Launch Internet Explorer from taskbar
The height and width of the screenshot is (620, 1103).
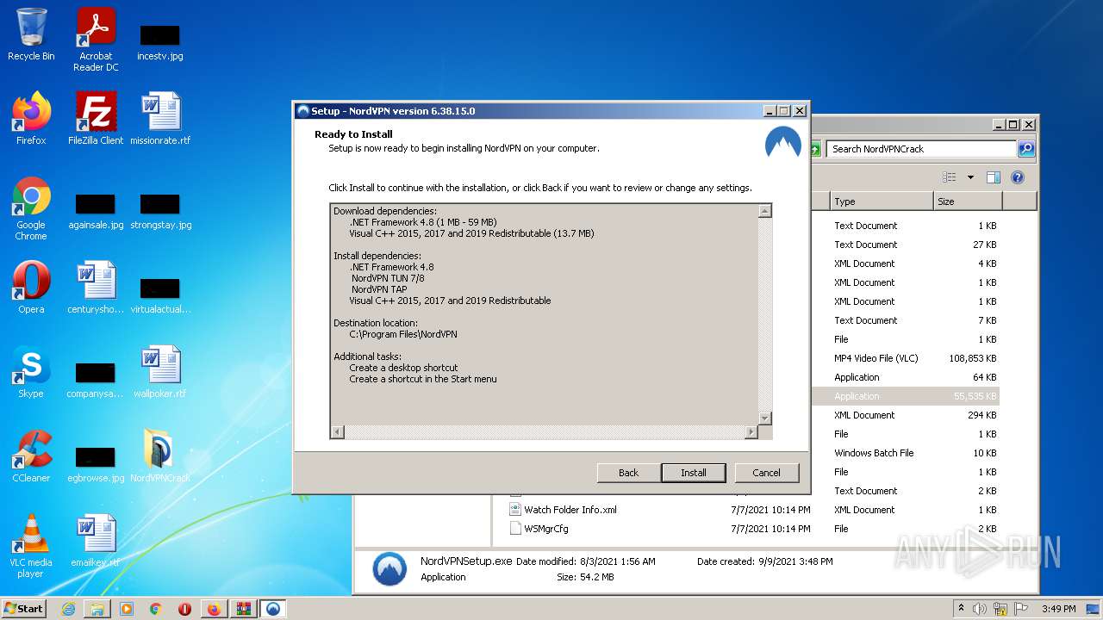[x=68, y=609]
